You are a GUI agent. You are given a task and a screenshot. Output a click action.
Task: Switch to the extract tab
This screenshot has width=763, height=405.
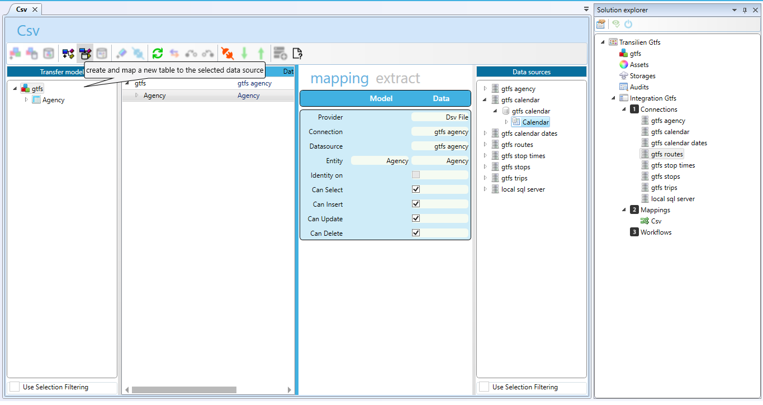coord(398,78)
